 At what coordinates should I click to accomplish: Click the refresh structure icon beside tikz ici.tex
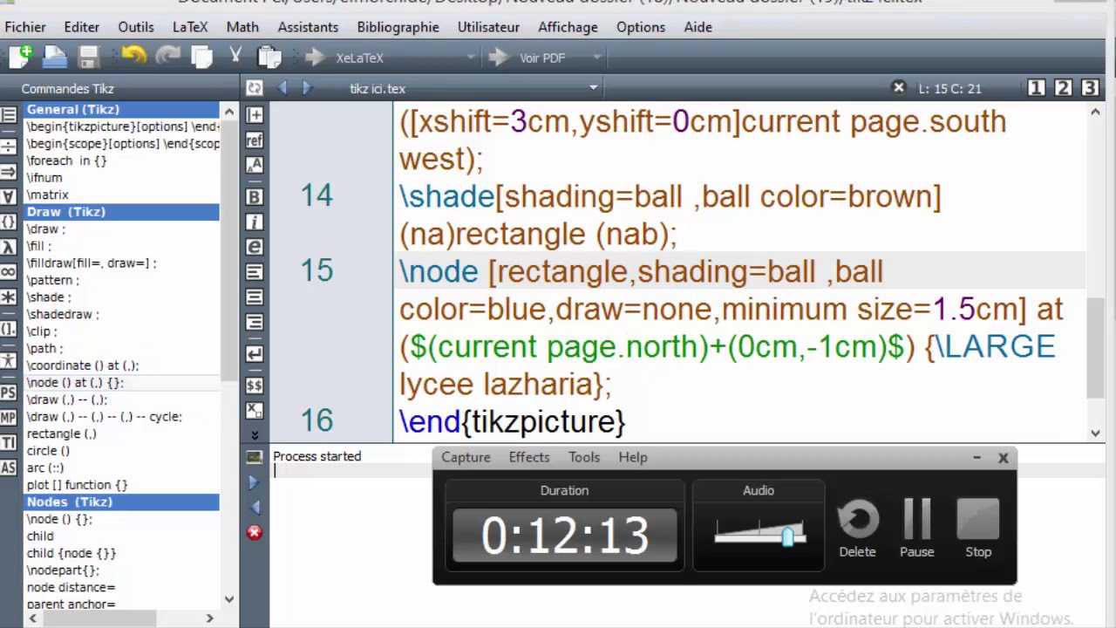tap(254, 87)
